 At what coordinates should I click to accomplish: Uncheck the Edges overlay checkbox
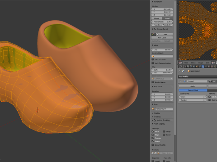click(153, 135)
